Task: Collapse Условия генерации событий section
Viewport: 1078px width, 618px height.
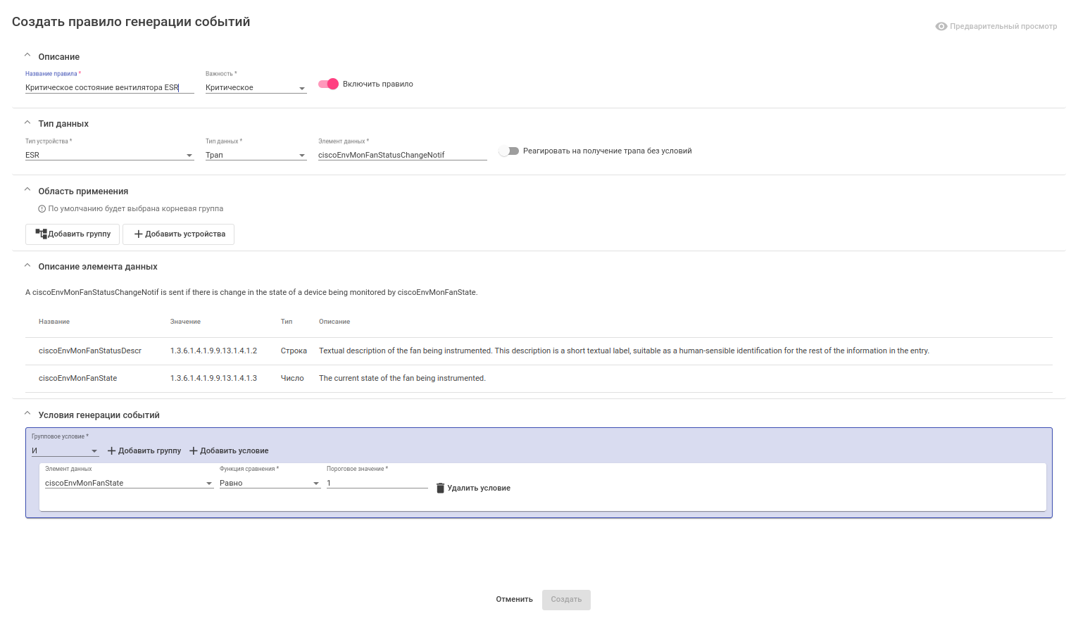Action: (27, 414)
